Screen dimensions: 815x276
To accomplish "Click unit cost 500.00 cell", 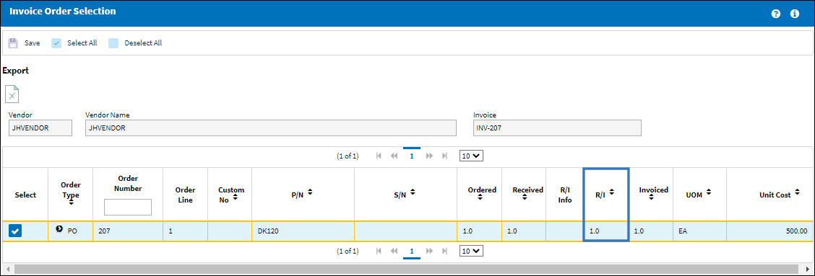I will (770, 231).
